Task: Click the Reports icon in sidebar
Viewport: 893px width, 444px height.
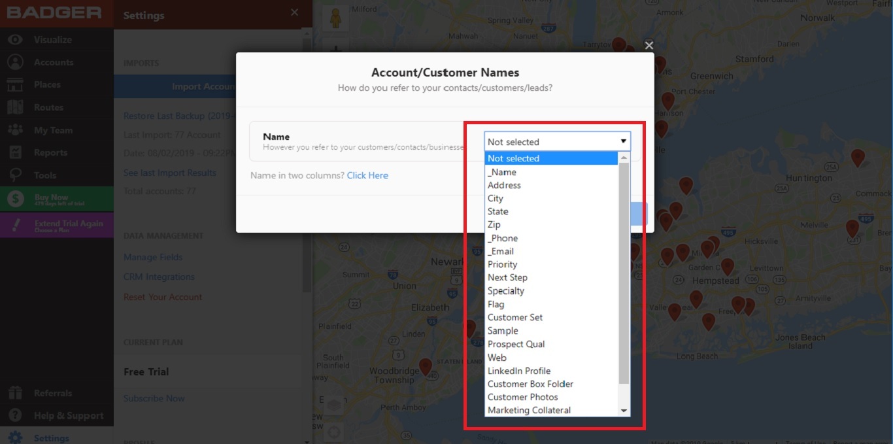Action: pyautogui.click(x=15, y=152)
